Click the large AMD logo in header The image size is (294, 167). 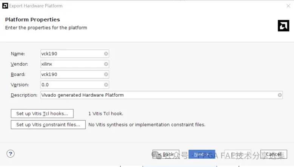tap(283, 26)
